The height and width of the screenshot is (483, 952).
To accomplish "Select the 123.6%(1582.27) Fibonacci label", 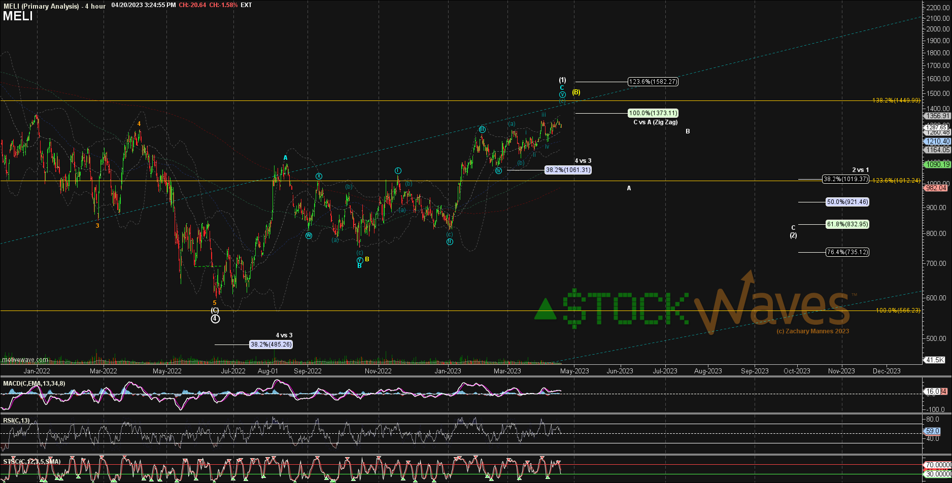I will pos(653,82).
